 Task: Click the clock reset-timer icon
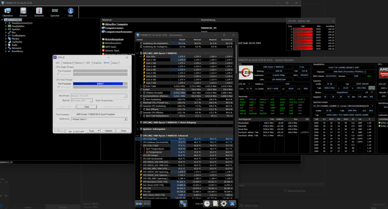[x=207, y=204]
